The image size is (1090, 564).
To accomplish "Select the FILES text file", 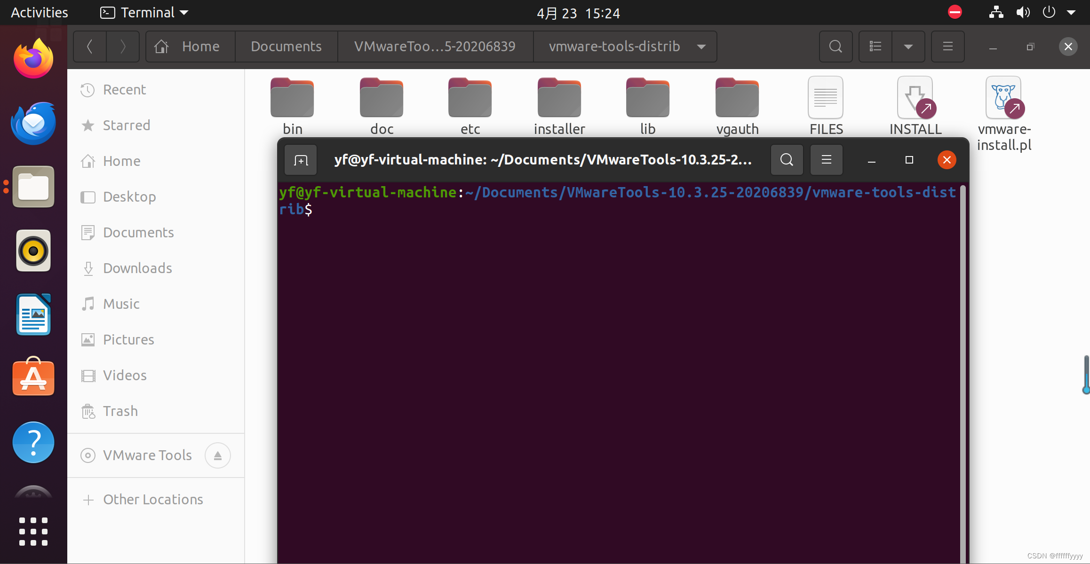I will coord(826,107).
